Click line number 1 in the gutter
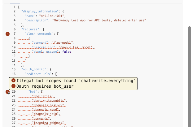The image size is (192, 127). pyautogui.click(x=15, y=7)
